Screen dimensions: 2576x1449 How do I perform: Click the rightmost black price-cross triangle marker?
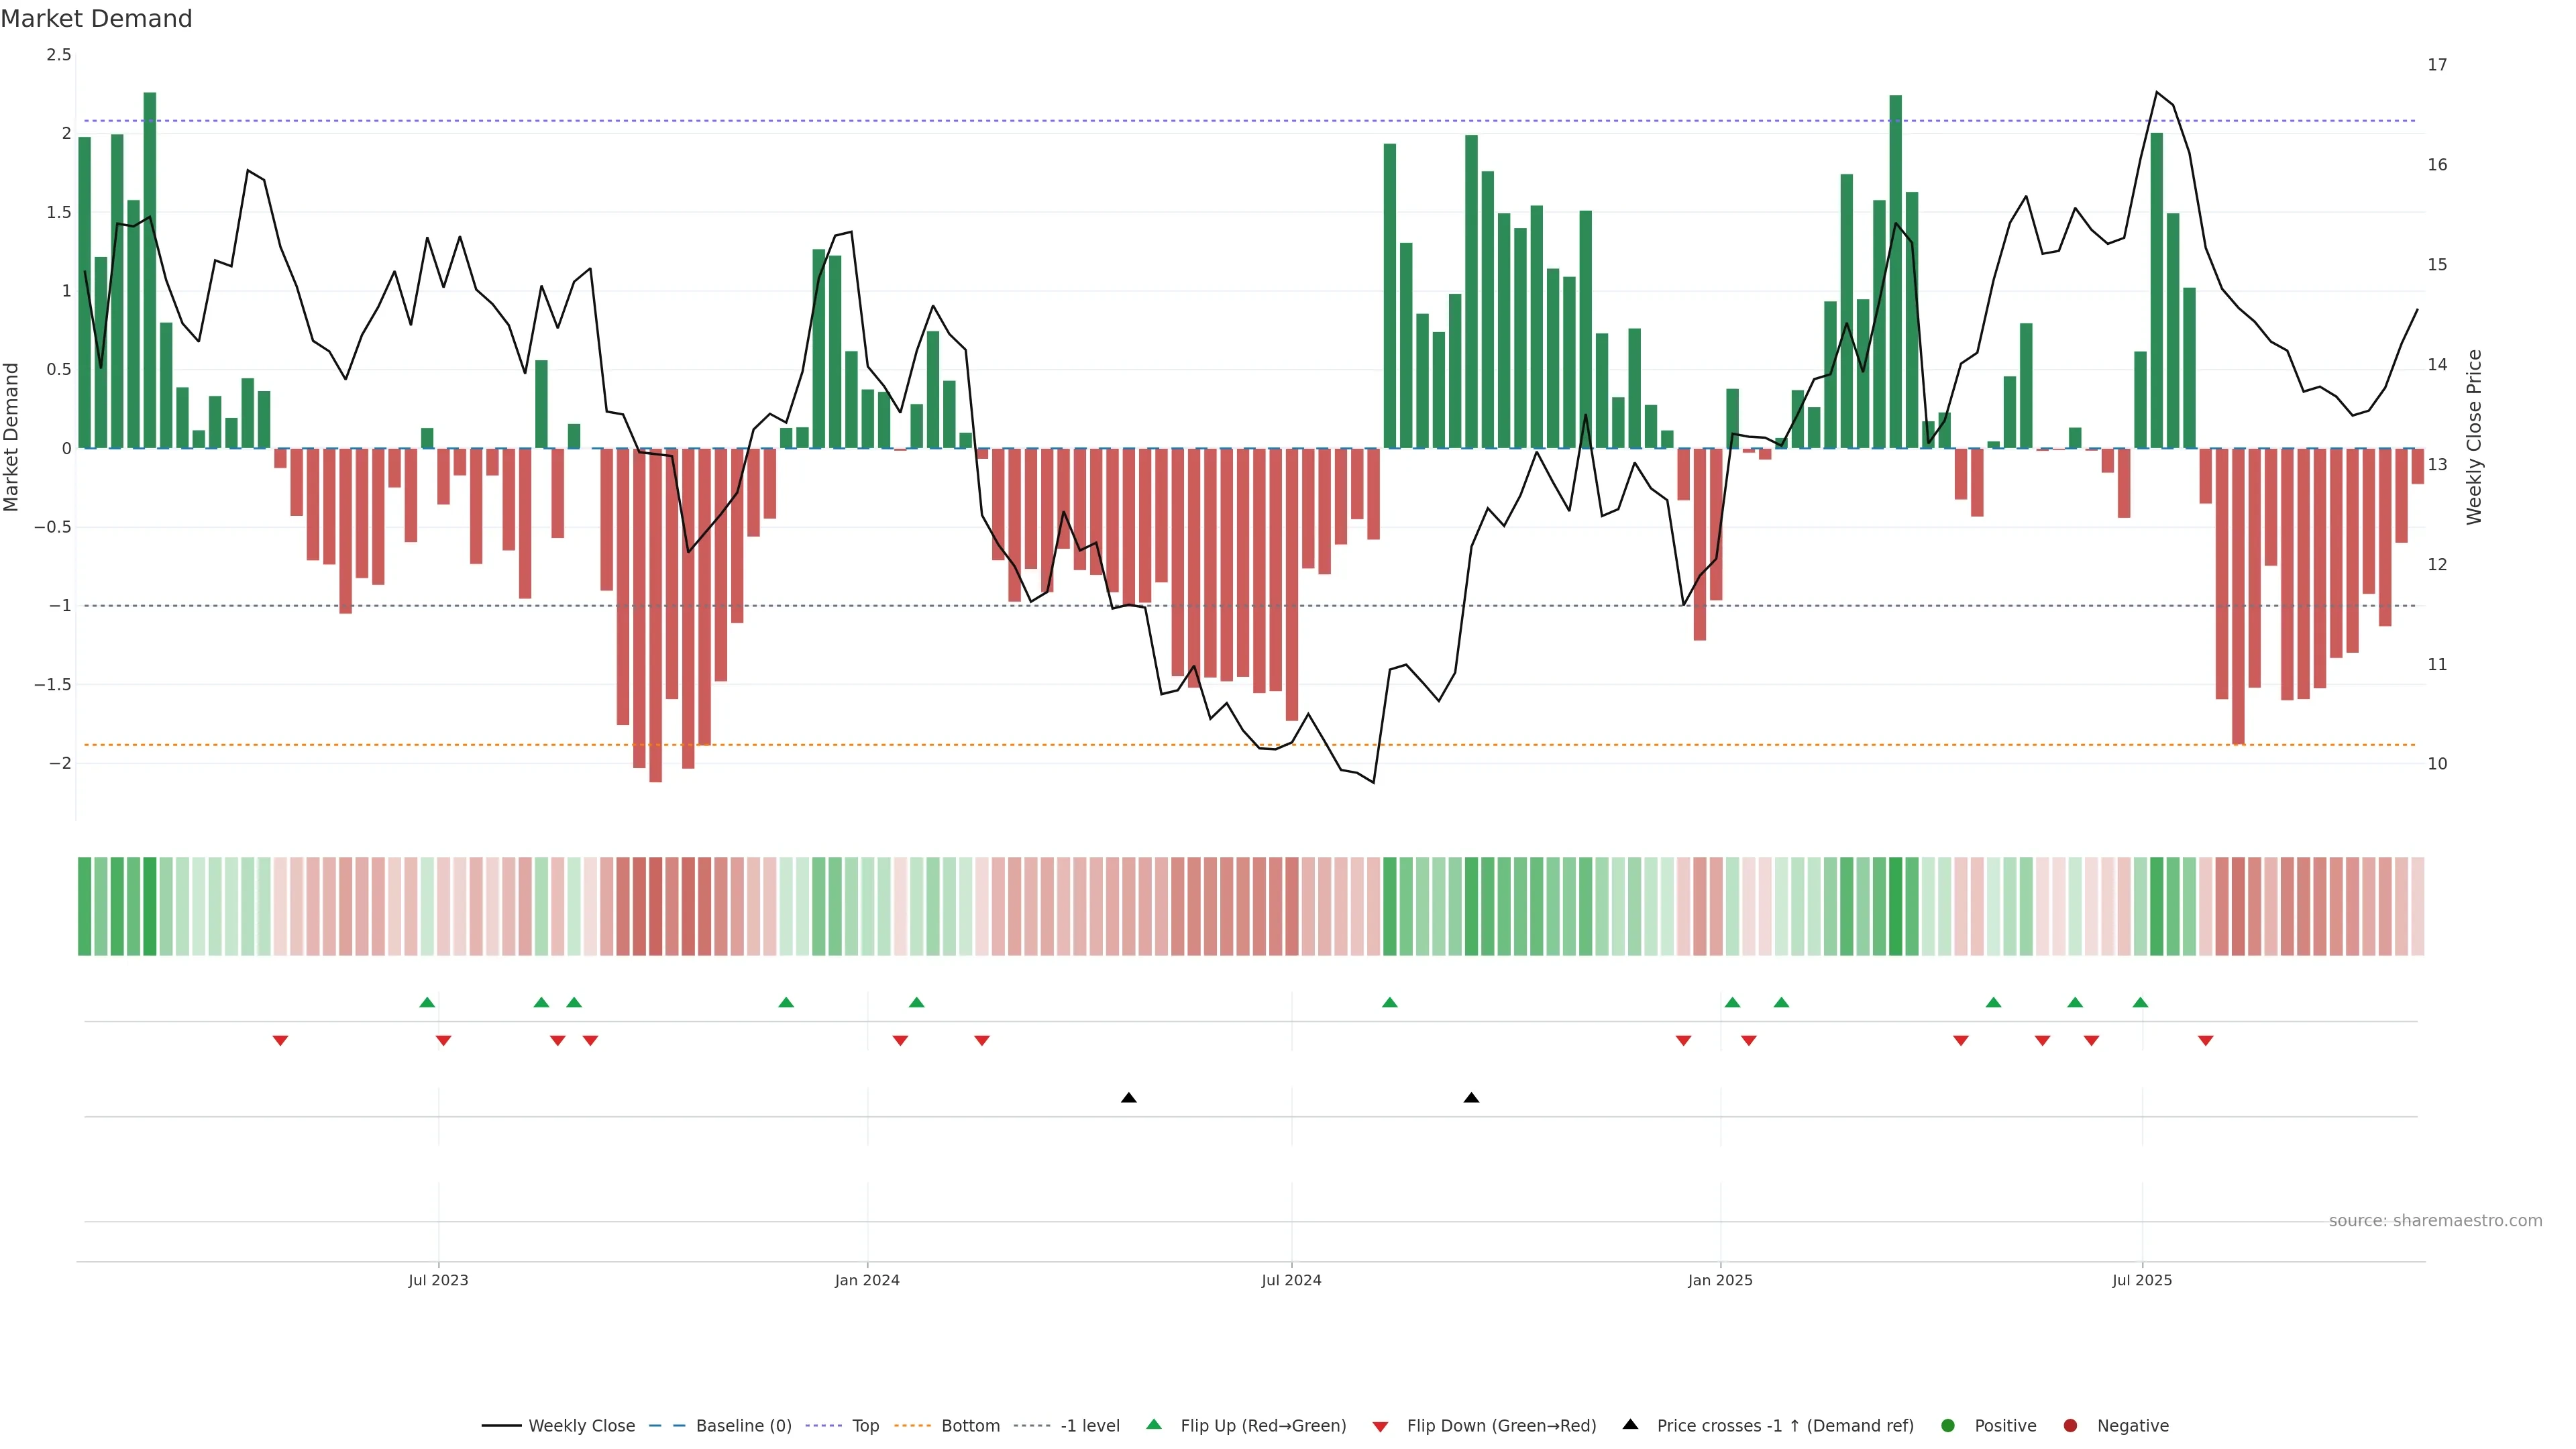tap(1471, 1097)
